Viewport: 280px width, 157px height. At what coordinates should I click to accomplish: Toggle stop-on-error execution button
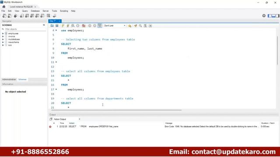(x=84, y=26)
